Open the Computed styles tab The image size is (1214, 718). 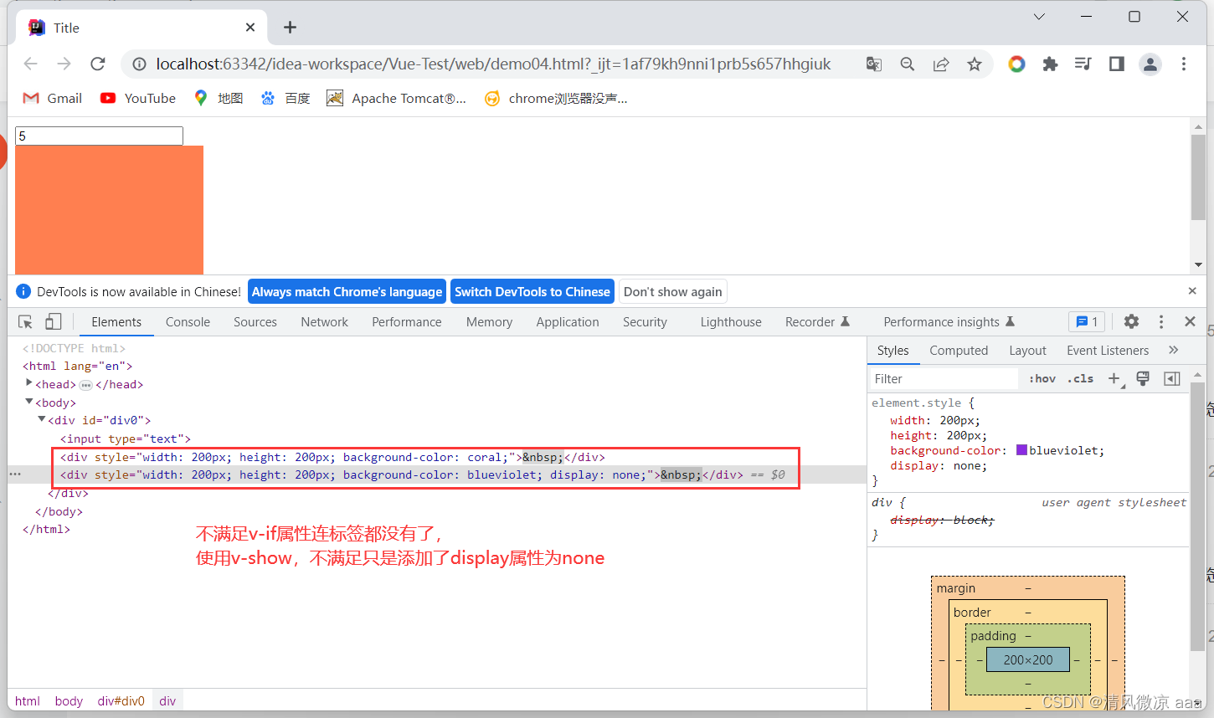coord(959,351)
